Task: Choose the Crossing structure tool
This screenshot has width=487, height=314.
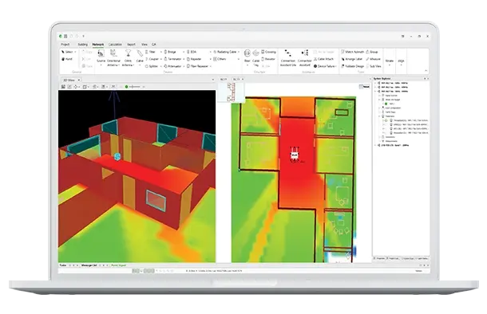Action: pyautogui.click(x=269, y=52)
